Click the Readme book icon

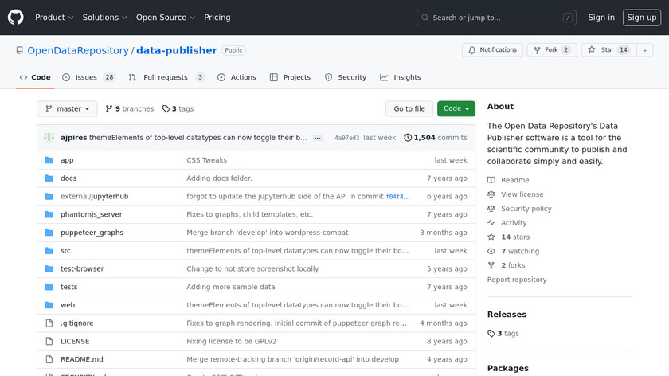(491, 180)
